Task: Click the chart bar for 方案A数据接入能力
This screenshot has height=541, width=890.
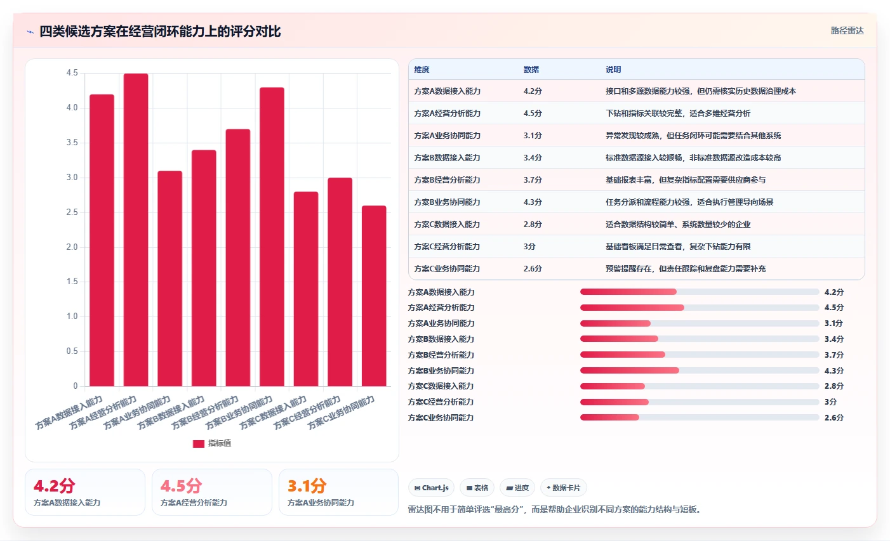Action: coord(102,240)
